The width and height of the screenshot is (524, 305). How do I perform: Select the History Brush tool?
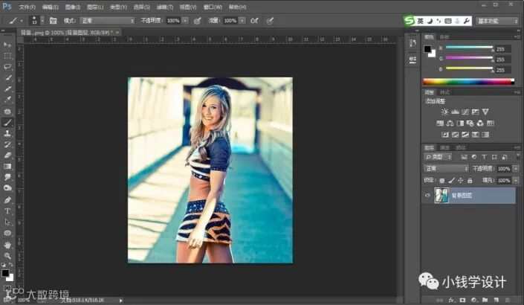[7, 144]
